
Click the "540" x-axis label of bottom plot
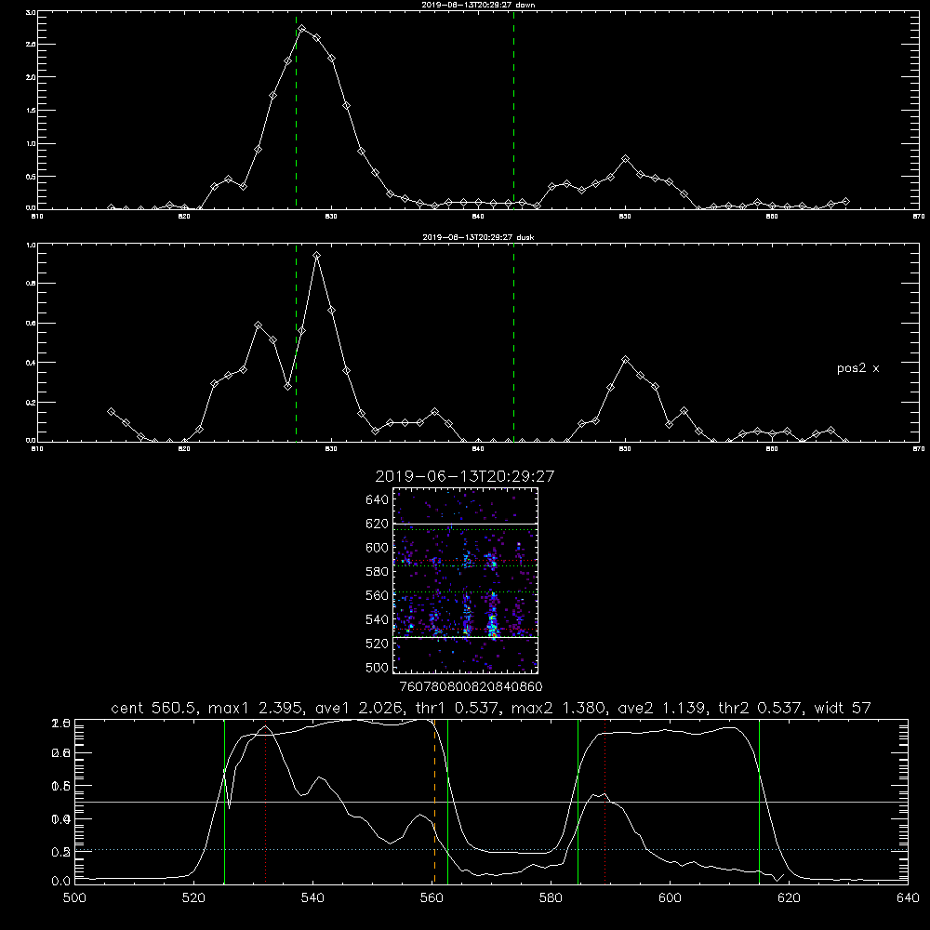pos(312,898)
